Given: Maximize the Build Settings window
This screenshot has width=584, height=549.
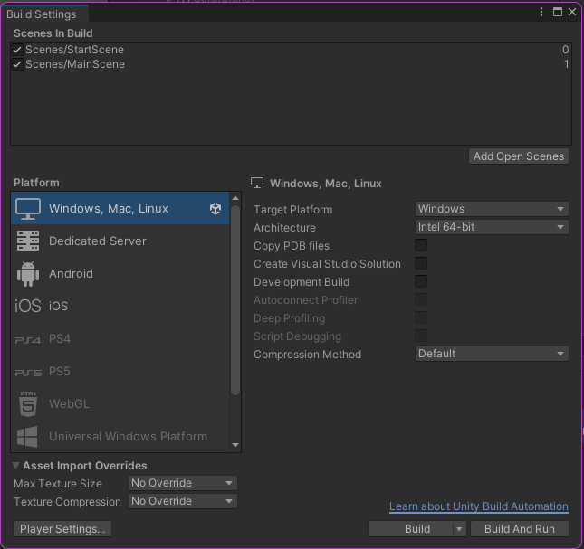Looking at the screenshot, I should [x=557, y=12].
